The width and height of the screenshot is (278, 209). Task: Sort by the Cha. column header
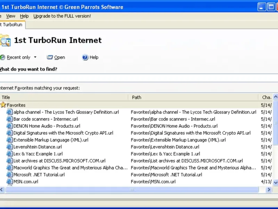[265, 98]
